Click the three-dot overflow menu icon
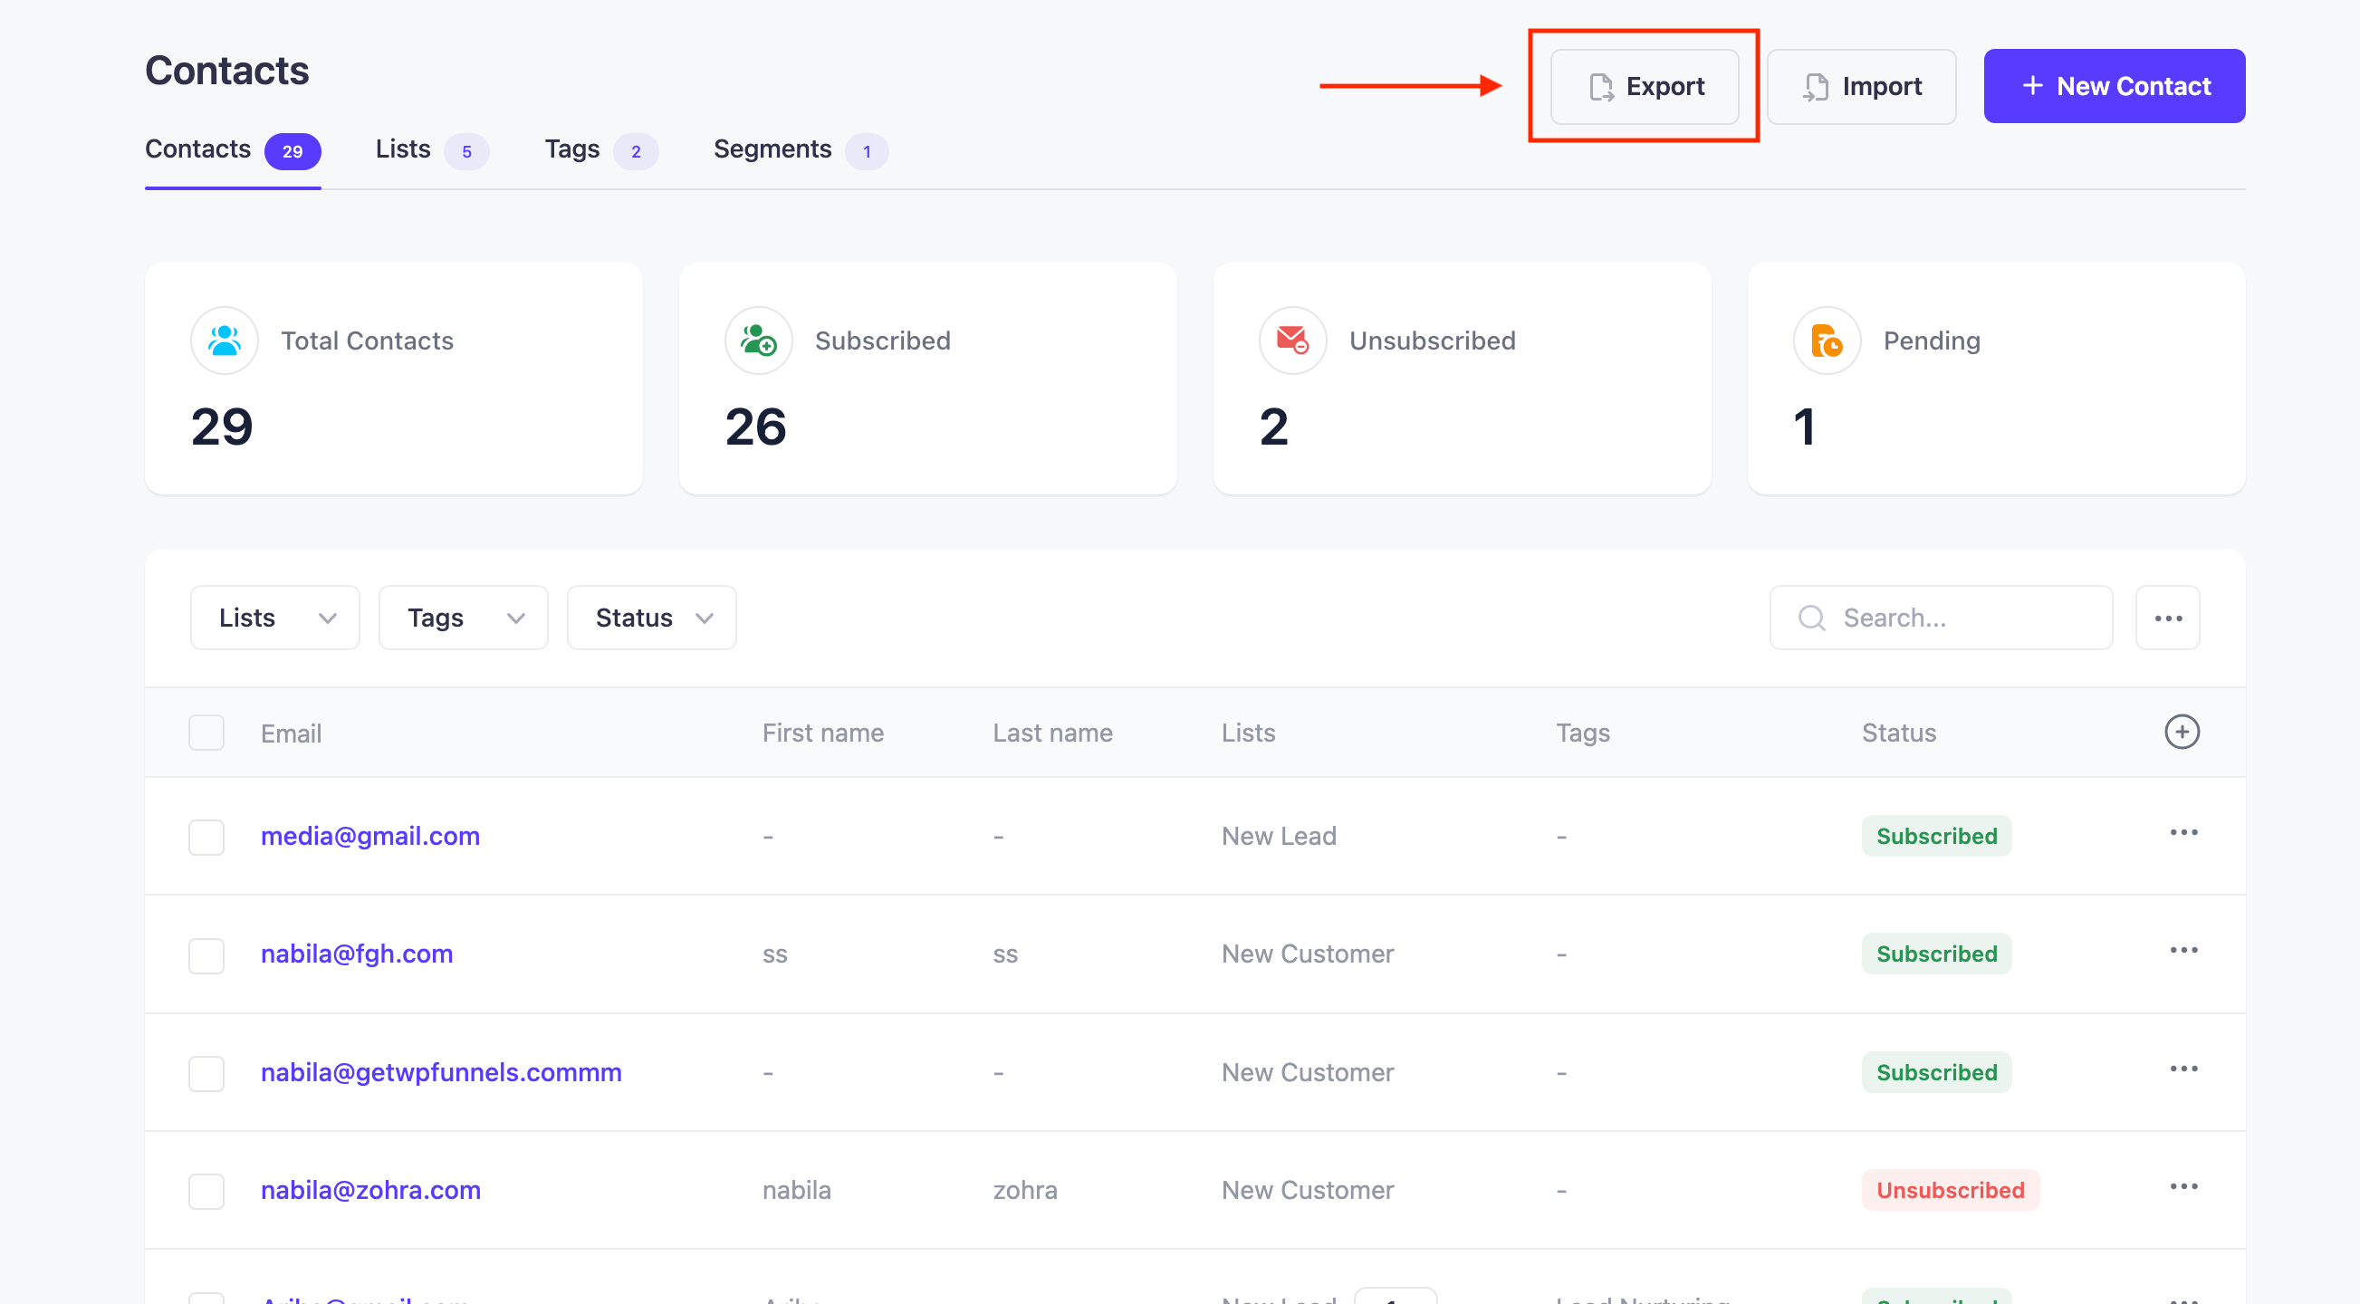 coord(2167,618)
